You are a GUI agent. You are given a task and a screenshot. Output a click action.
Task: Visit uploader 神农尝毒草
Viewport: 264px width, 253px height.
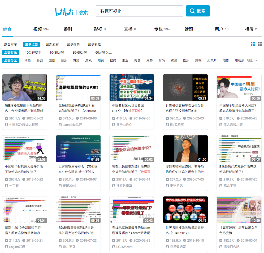tap(124, 186)
